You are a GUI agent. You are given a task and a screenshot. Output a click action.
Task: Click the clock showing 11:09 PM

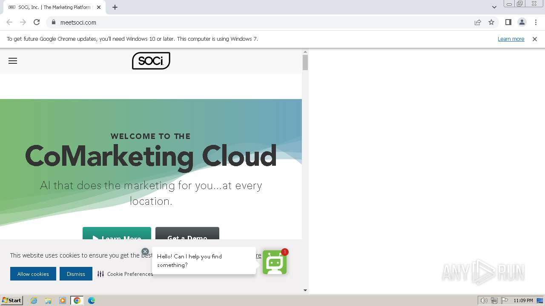coord(523,300)
